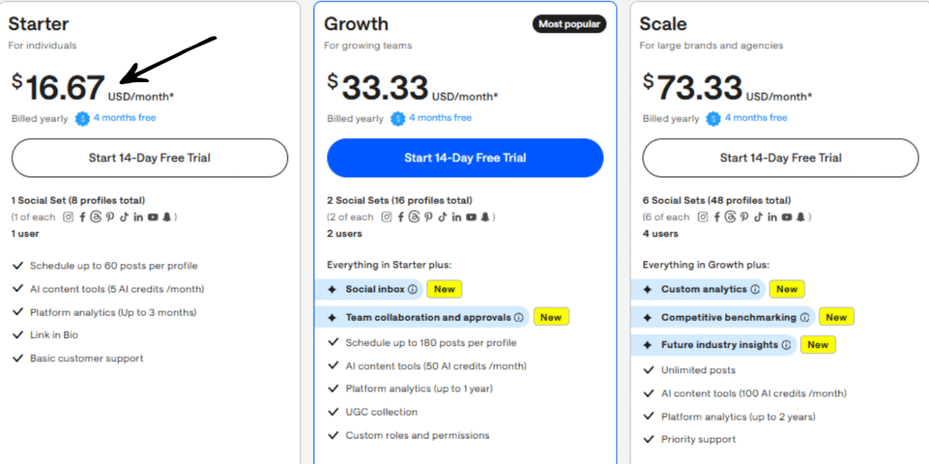Click the 4 months free link in Scale

(756, 118)
